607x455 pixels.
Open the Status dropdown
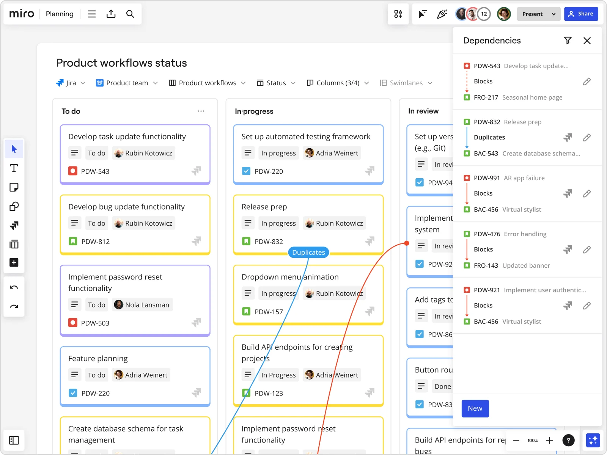click(x=276, y=83)
